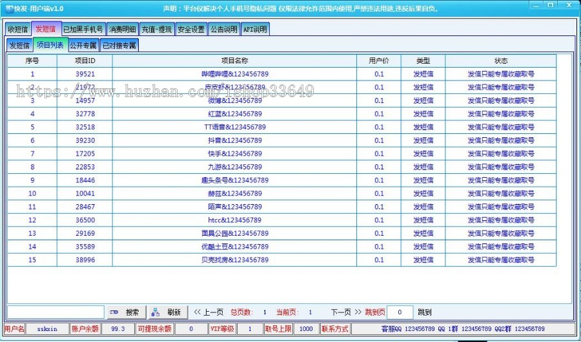Select the 微博&123456789 project name

coord(235,100)
